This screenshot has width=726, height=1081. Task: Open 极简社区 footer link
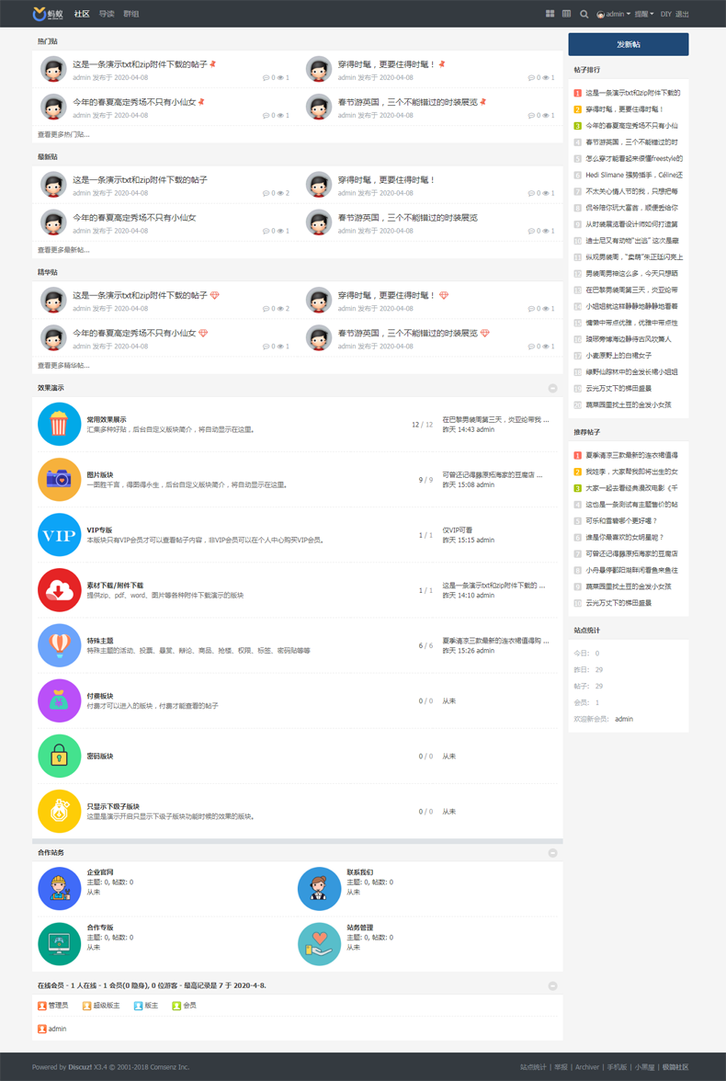click(x=675, y=1067)
